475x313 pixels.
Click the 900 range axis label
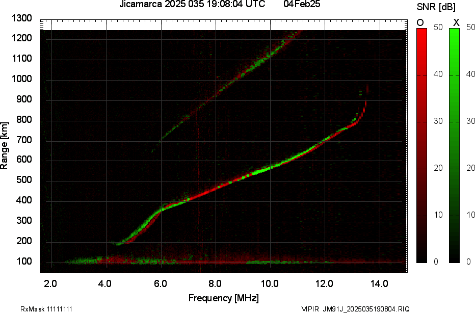point(24,99)
